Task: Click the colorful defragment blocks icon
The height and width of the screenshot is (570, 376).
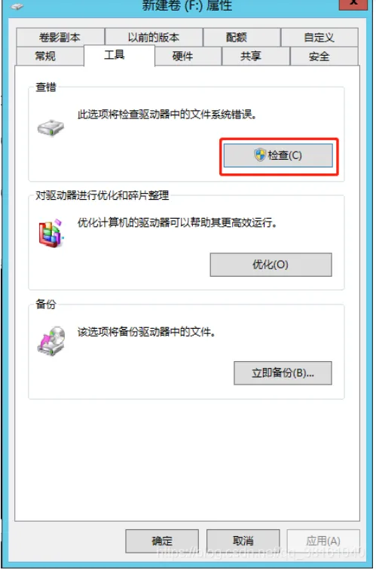Action: tap(51, 234)
